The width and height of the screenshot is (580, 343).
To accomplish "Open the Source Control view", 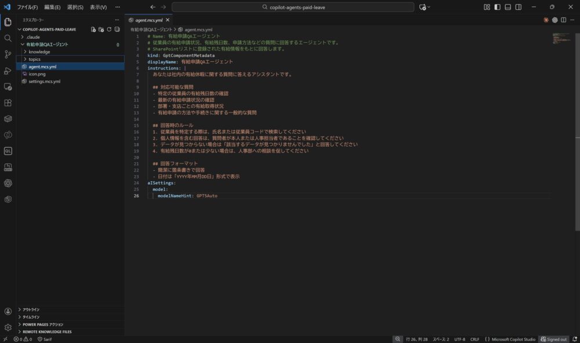I will [x=8, y=54].
